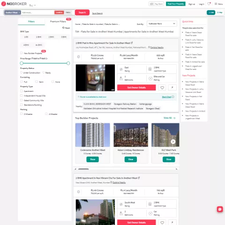Open the Menu hamburger in header

(x=218, y=4)
